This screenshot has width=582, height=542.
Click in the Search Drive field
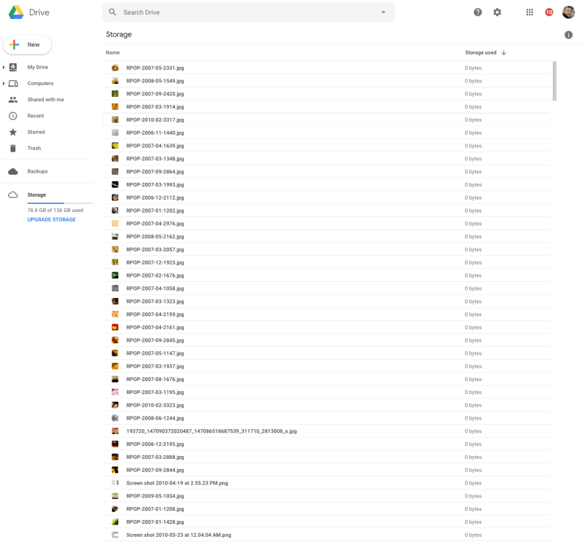248,12
